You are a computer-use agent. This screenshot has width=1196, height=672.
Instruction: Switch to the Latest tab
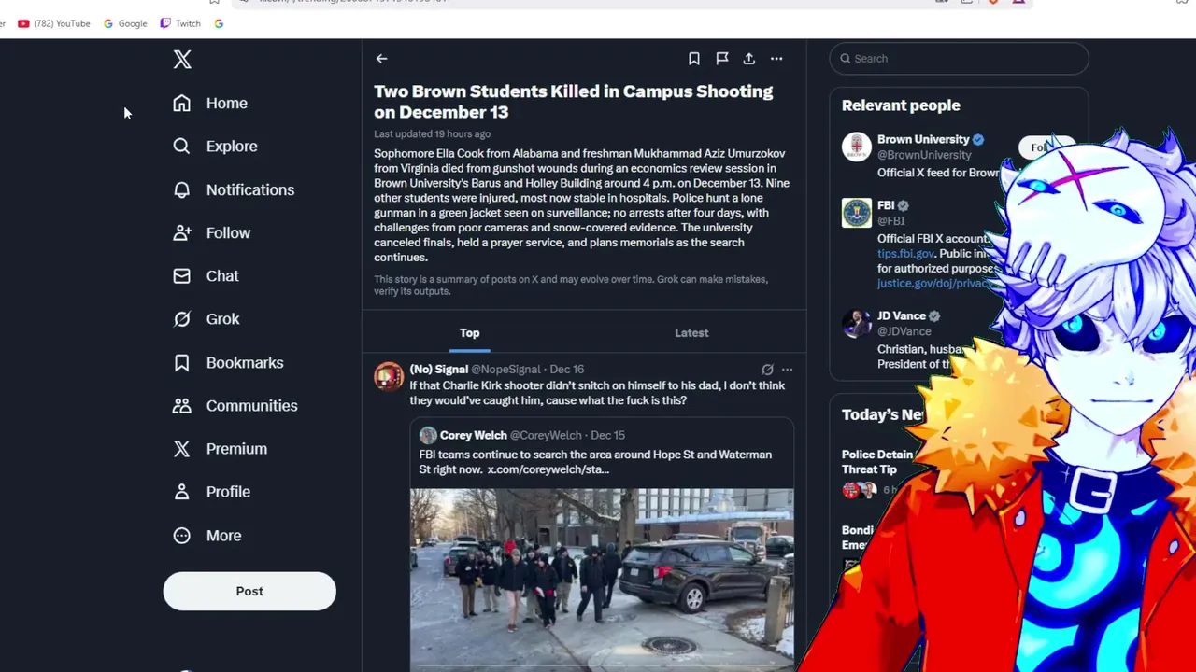pyautogui.click(x=691, y=333)
